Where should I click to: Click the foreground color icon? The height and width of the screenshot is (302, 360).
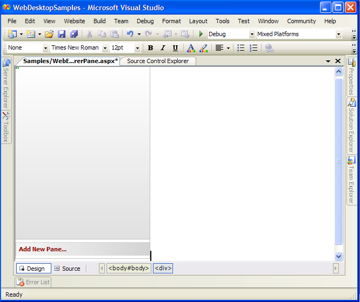coord(191,48)
